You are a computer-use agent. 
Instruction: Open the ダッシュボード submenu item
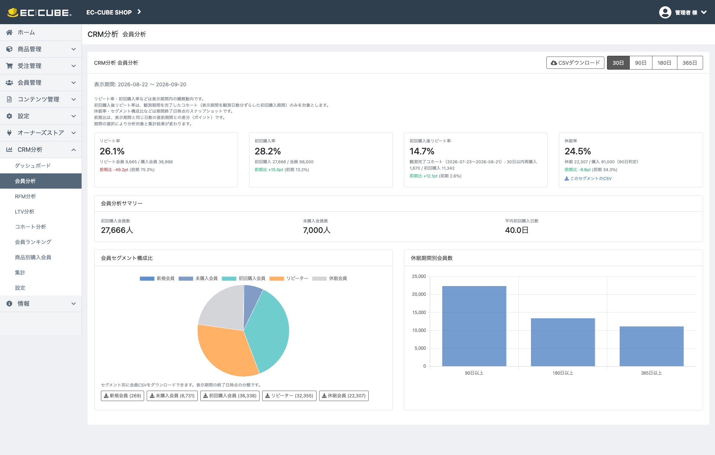click(x=41, y=166)
